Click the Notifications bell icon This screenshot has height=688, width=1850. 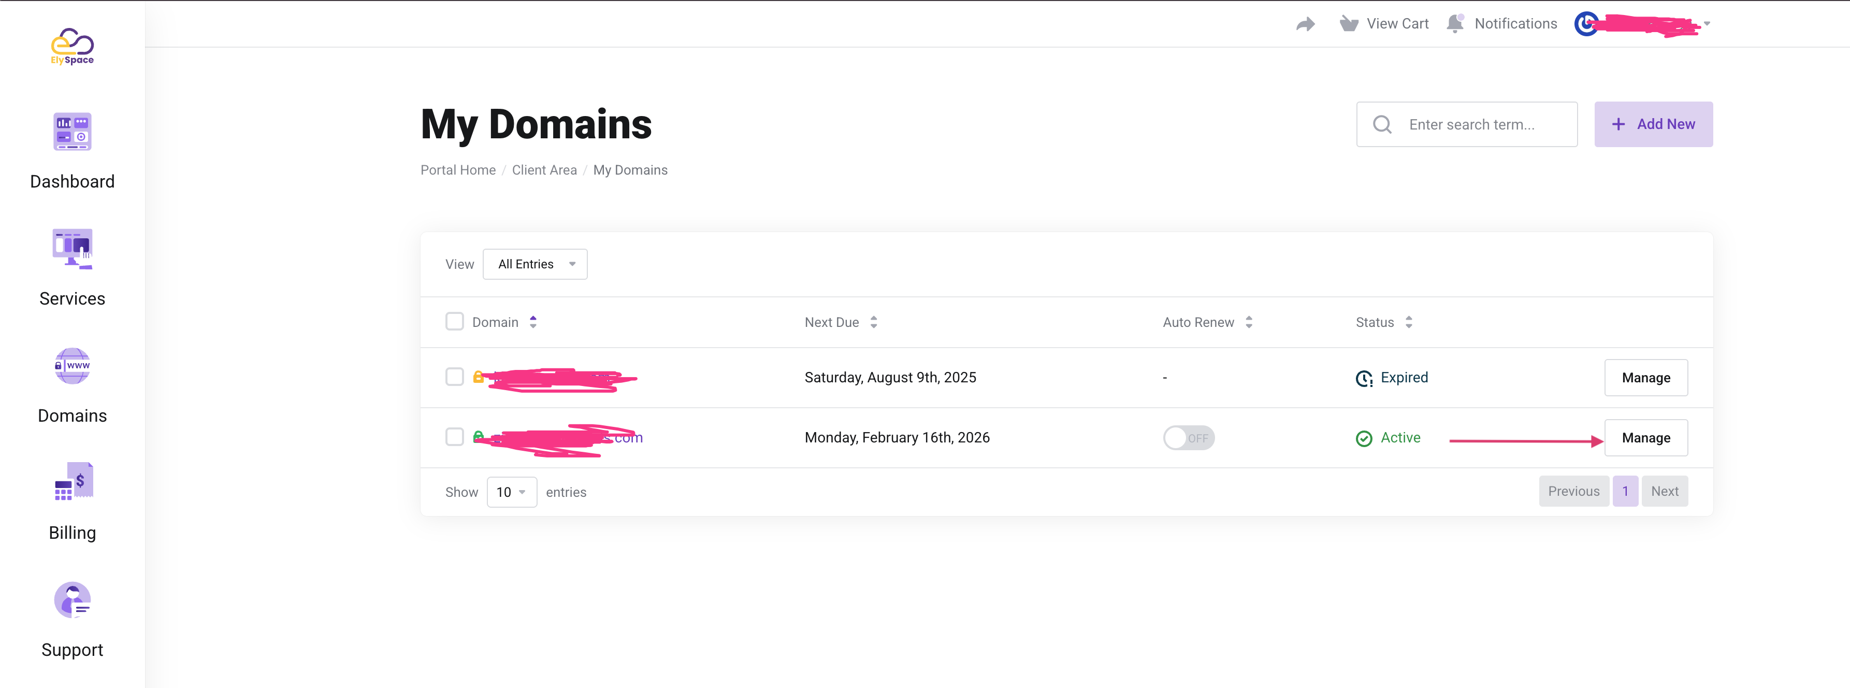tap(1455, 24)
